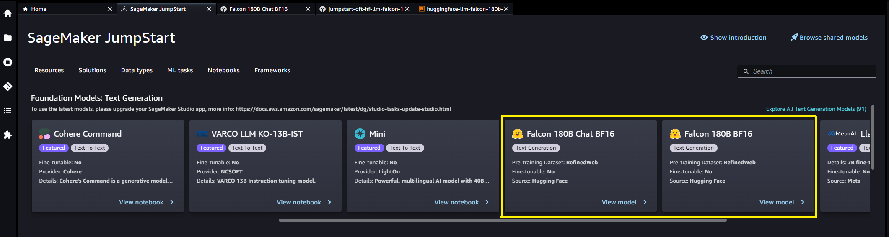Click notebook icon on huggingface-llm-falcon tab
The image size is (889, 237).
422,9
